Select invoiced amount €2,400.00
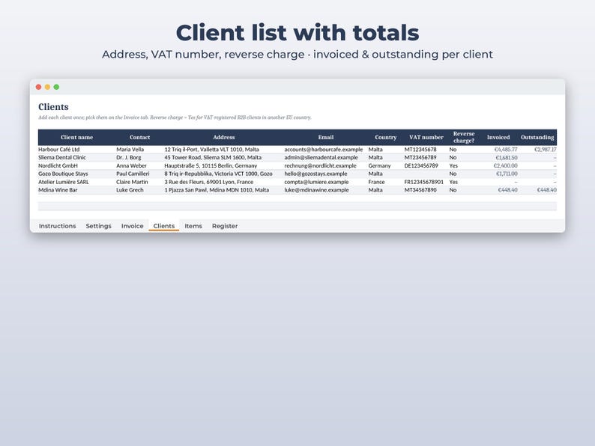Image resolution: width=595 pixels, height=446 pixels. tap(505, 165)
